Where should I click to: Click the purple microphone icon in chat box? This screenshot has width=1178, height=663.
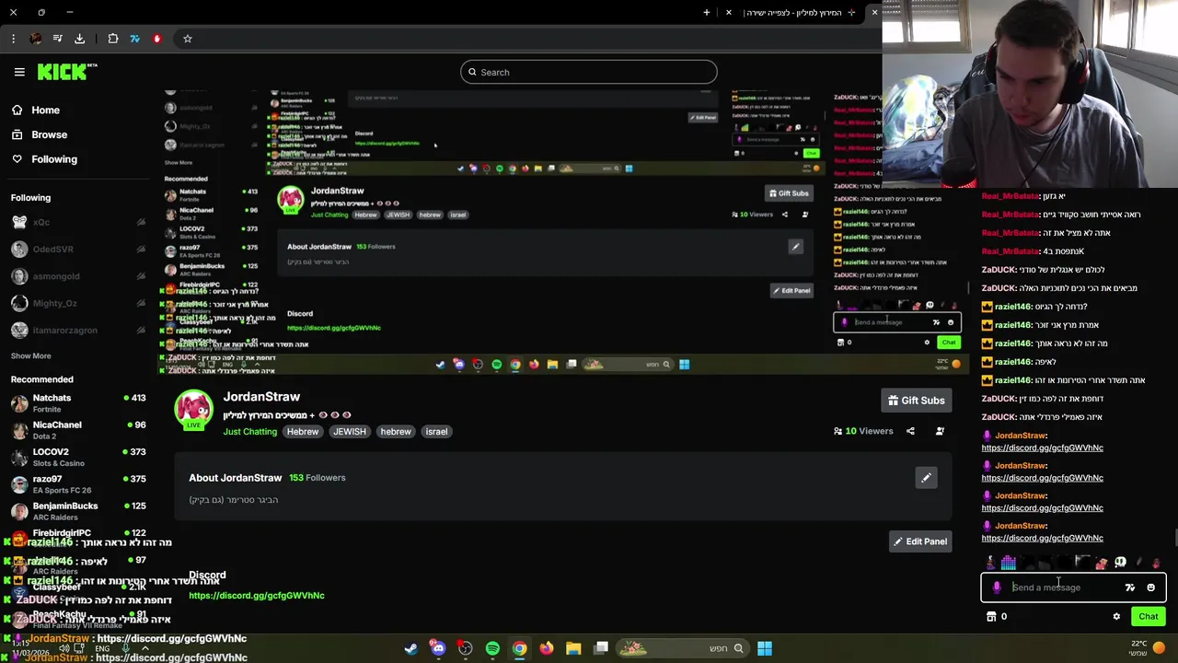pyautogui.click(x=997, y=587)
